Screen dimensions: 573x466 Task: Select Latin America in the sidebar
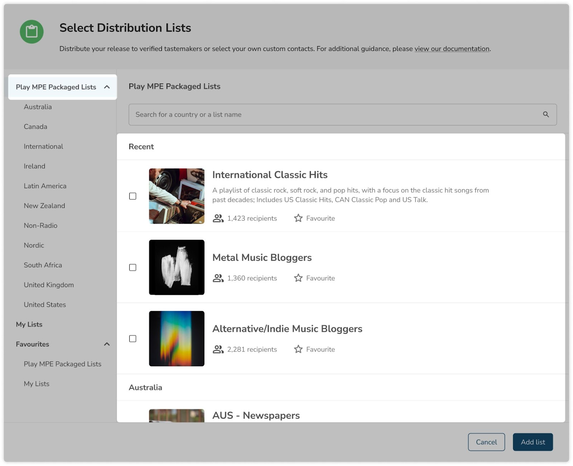[45, 186]
